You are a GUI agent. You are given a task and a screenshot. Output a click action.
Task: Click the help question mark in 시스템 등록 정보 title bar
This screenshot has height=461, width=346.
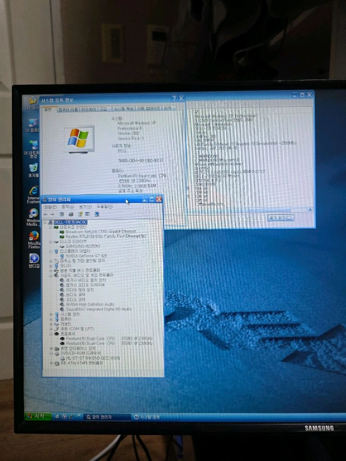click(x=174, y=99)
